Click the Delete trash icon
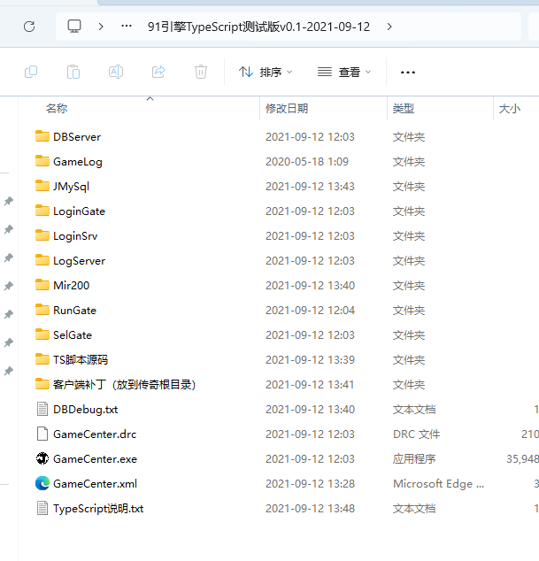539x561 pixels. point(201,72)
